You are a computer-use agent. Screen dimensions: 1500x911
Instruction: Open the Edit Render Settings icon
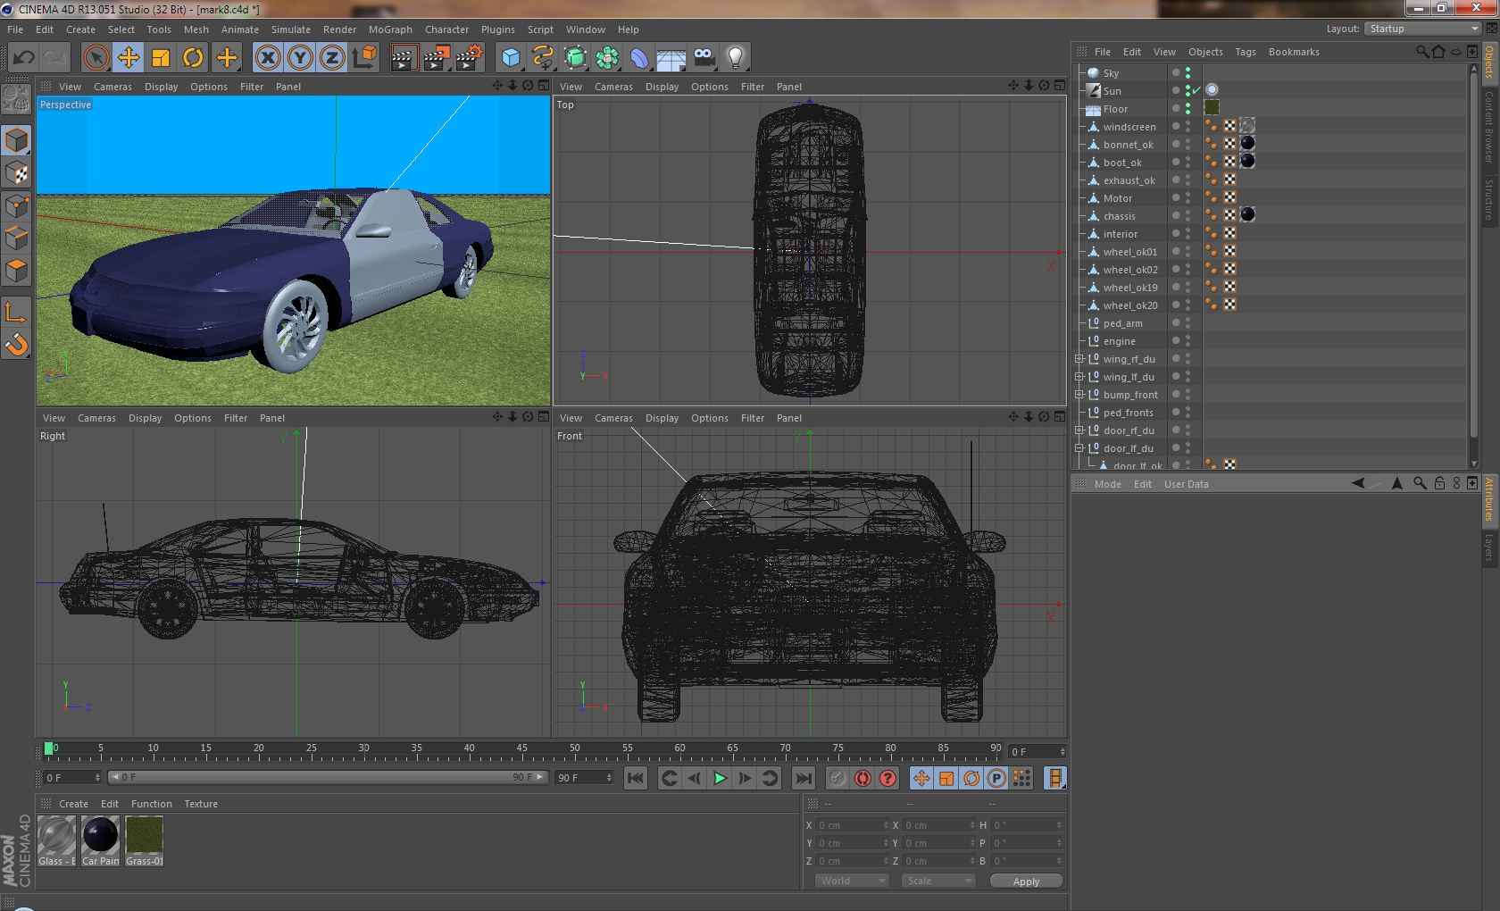[x=469, y=58]
